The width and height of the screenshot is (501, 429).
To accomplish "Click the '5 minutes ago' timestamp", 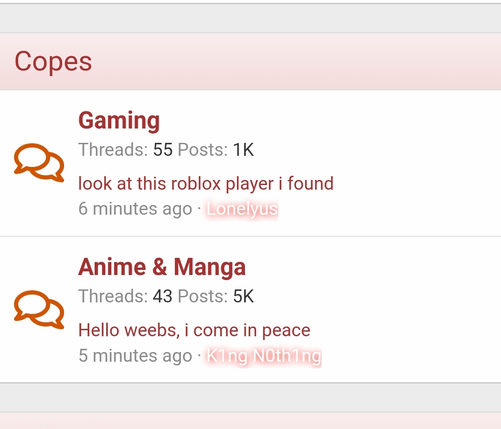I will 135,356.
